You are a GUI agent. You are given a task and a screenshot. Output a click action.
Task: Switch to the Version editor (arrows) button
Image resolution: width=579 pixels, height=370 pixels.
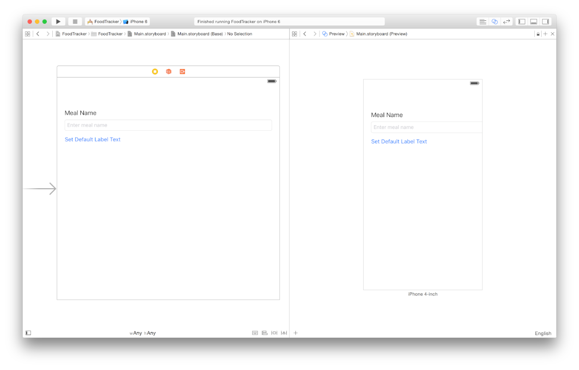[x=507, y=21]
